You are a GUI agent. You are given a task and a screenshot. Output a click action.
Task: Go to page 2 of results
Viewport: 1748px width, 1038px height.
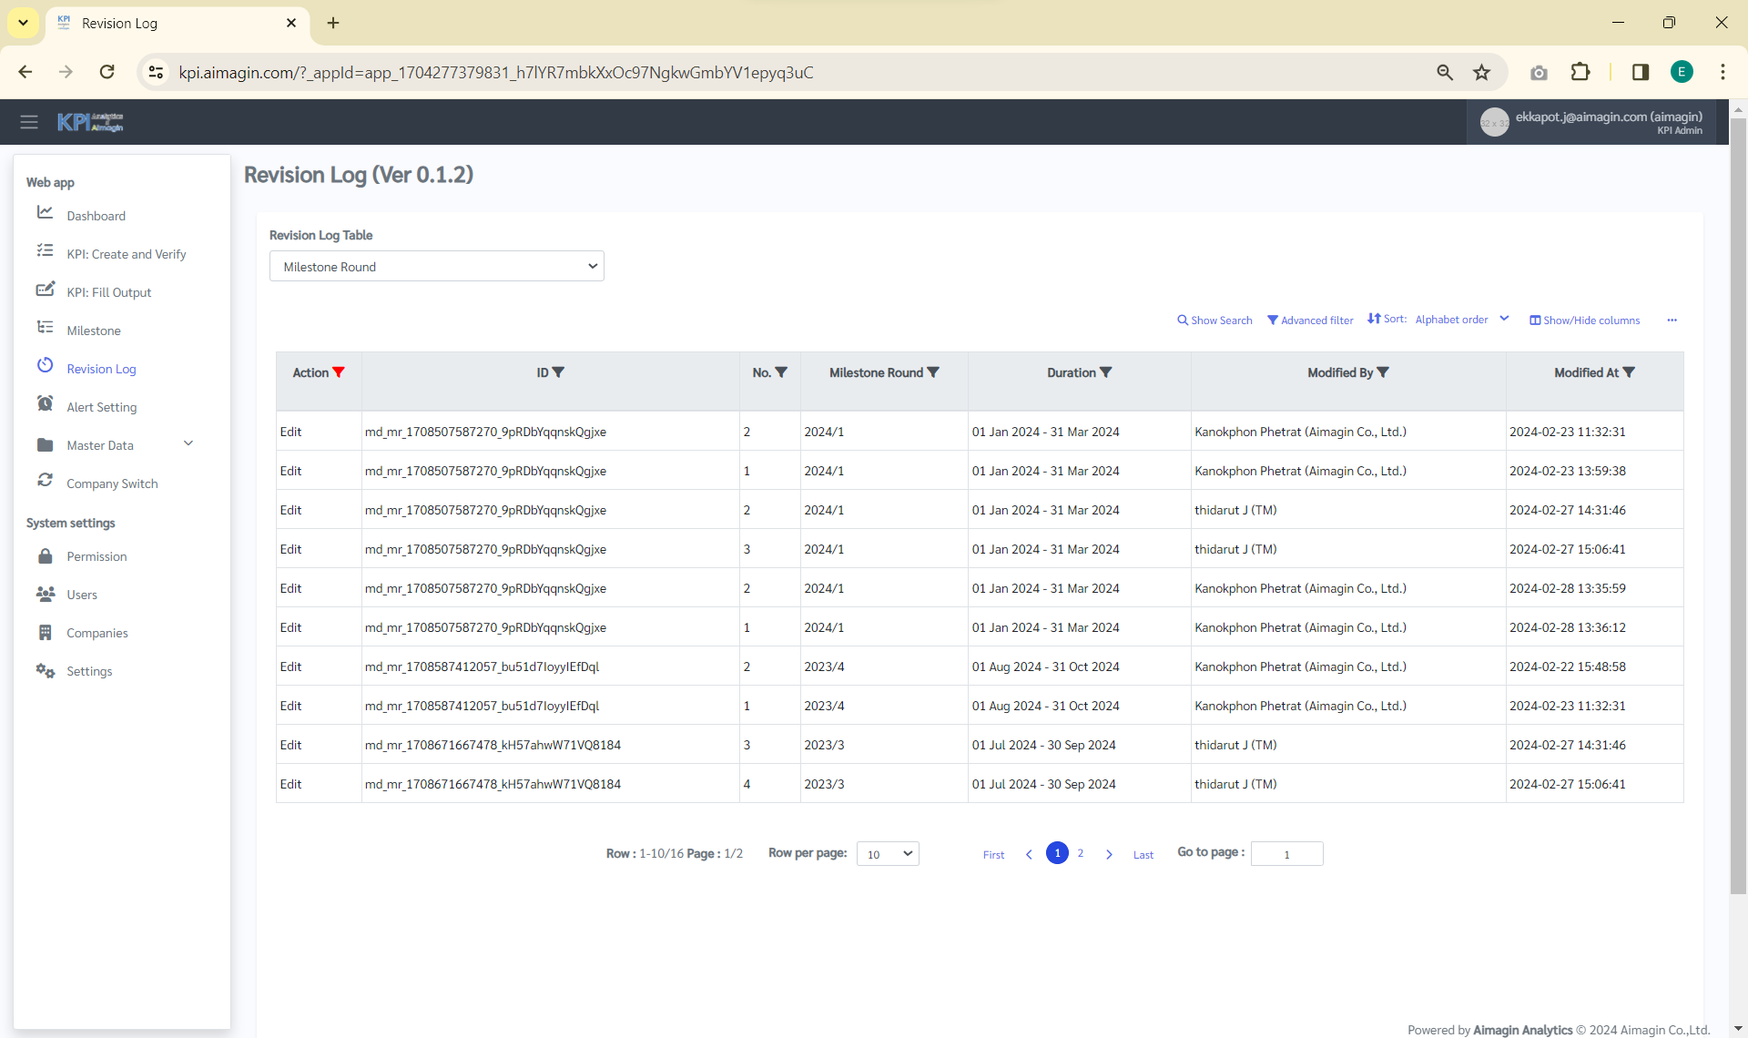coord(1081,853)
